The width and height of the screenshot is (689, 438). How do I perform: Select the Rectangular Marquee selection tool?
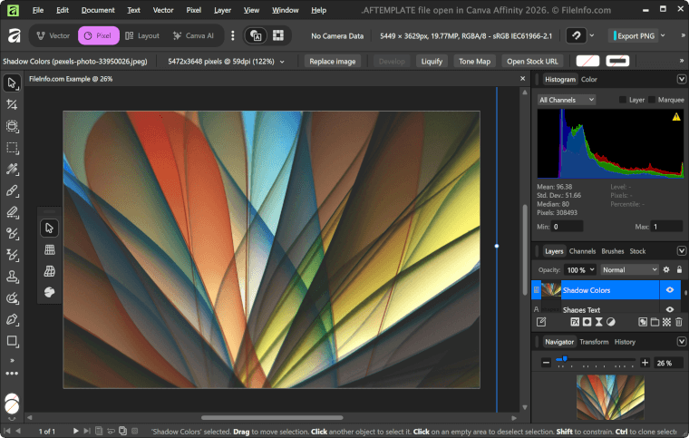tap(12, 148)
